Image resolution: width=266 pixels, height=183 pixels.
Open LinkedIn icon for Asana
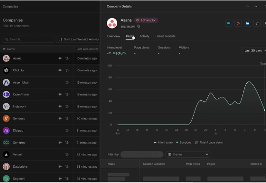(247, 23)
